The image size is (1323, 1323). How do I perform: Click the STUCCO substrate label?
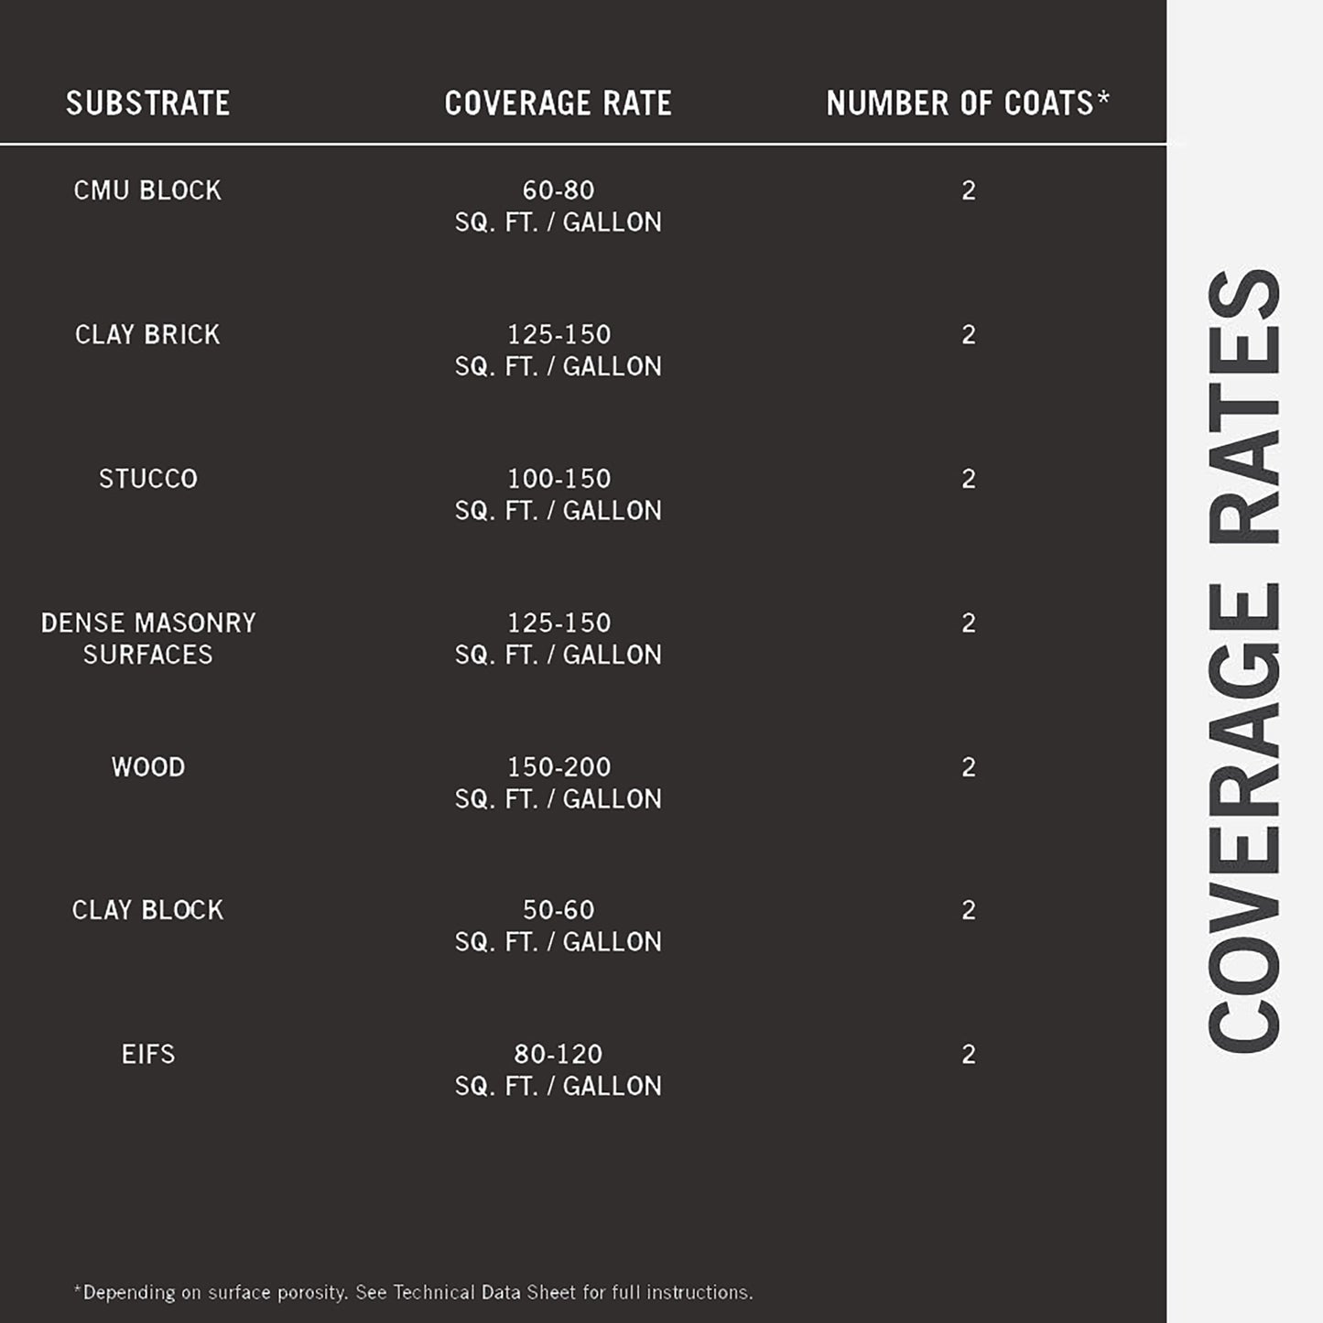pyautogui.click(x=147, y=479)
